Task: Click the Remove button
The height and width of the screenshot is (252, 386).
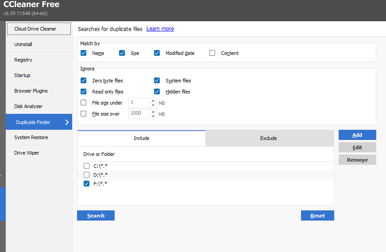Action: [357, 159]
